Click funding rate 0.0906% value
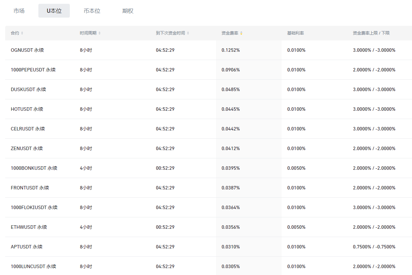Viewport: 412px width, 275px height. [x=231, y=70]
